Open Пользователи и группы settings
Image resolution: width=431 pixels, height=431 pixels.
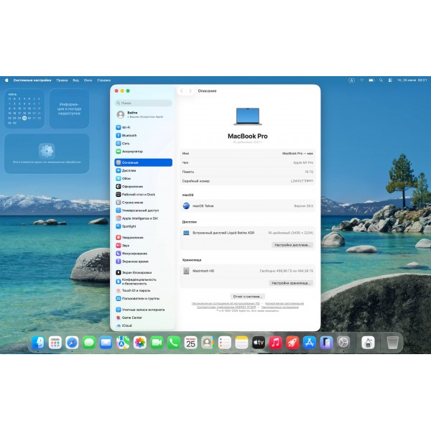(143, 299)
